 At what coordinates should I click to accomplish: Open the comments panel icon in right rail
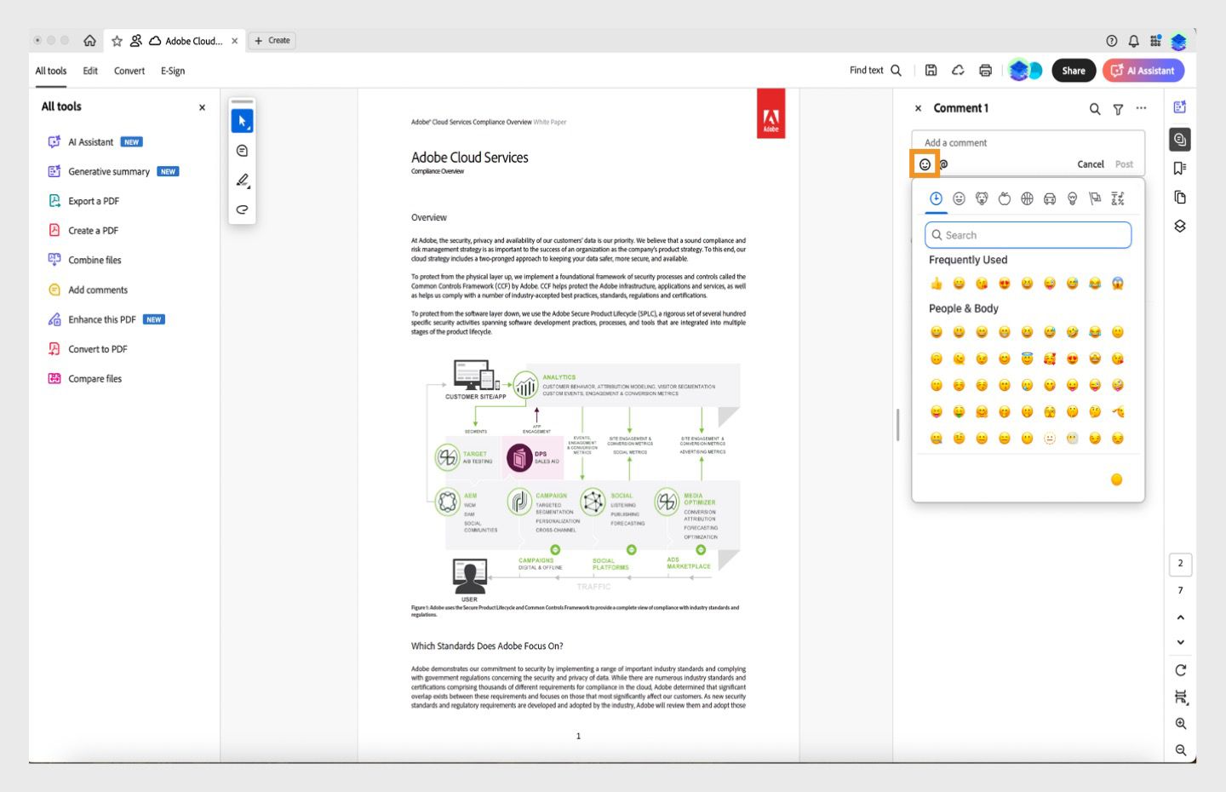click(1180, 140)
